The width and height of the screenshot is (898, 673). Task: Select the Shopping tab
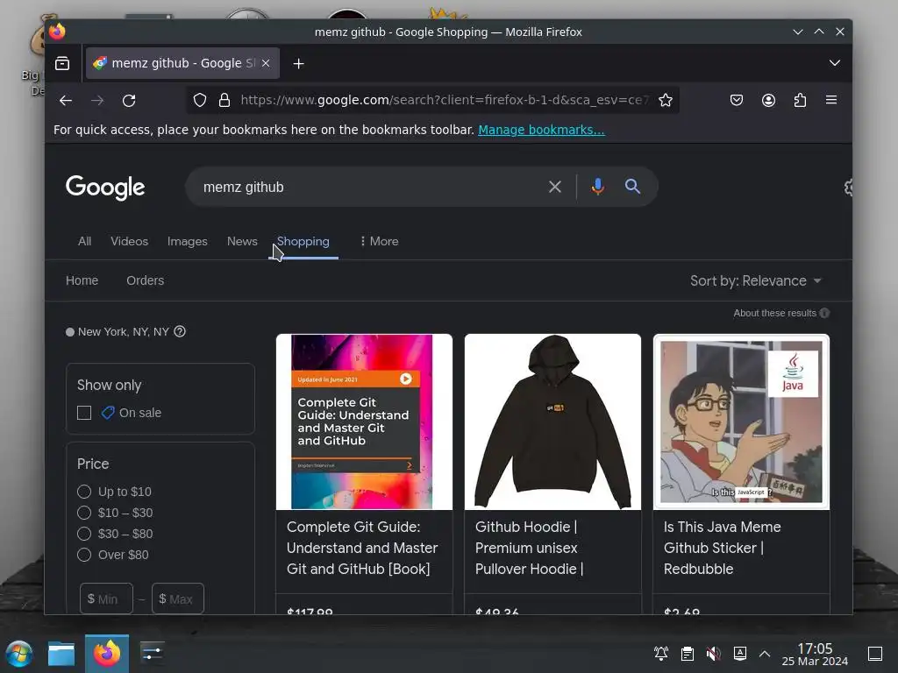[303, 242]
